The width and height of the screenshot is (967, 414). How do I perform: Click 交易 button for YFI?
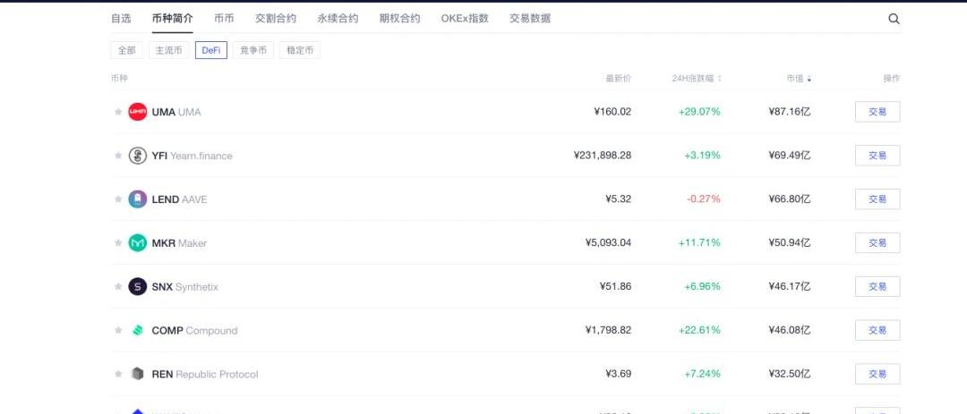coord(877,156)
